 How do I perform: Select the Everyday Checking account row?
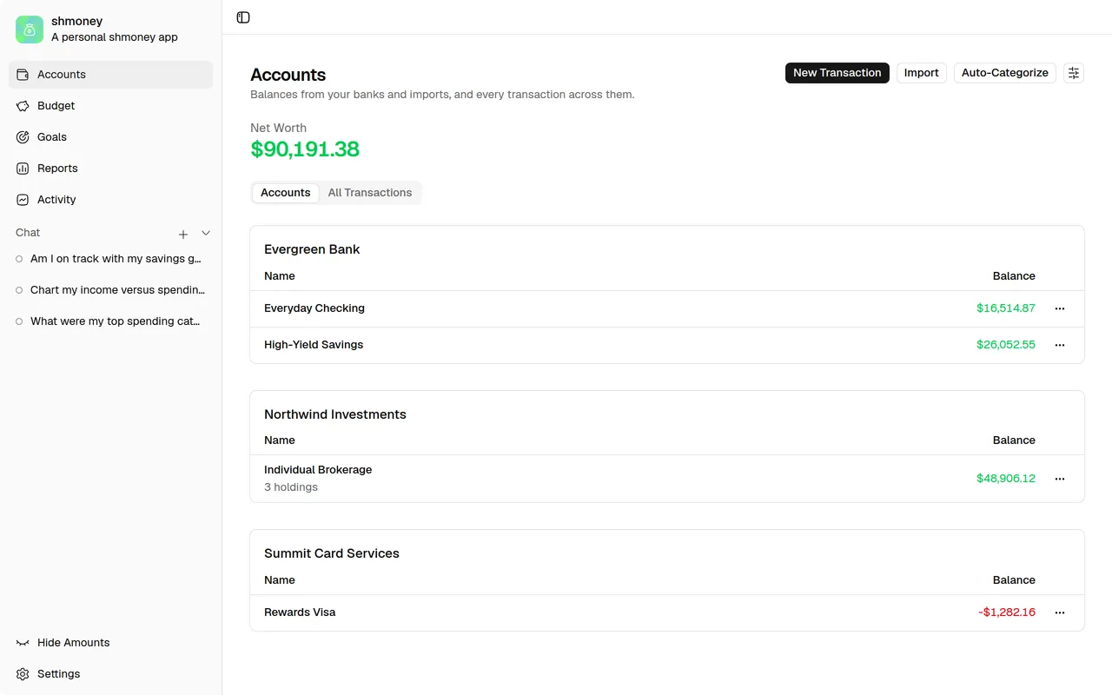click(667, 308)
